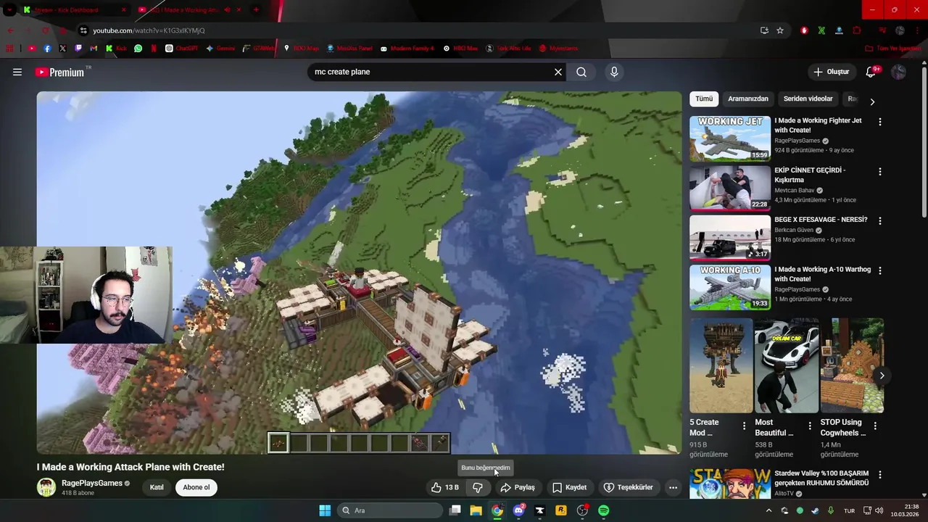Open the Gemini bookmark
928x522 pixels.
click(x=220, y=49)
